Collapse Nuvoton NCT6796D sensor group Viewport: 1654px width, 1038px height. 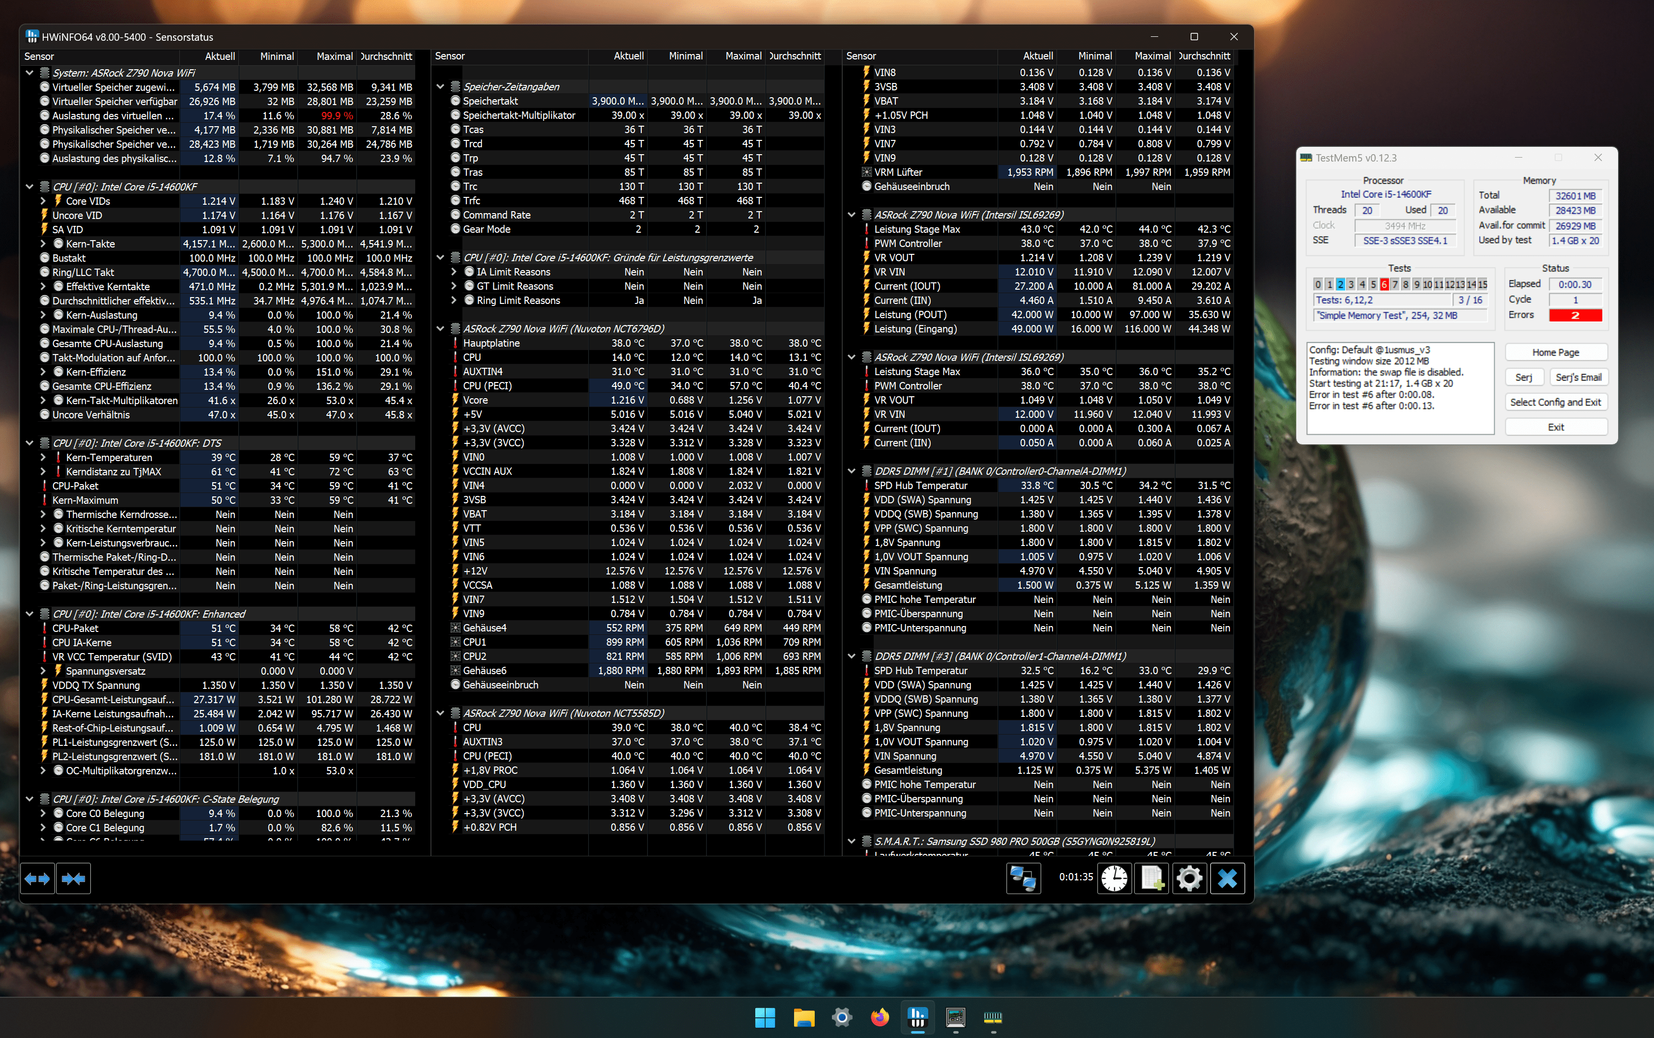[440, 329]
